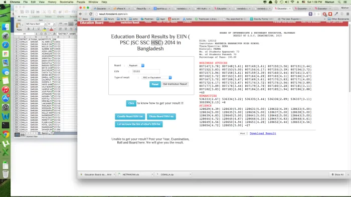
Task: Open Chrome from the Dock
Action: tap(6, 134)
